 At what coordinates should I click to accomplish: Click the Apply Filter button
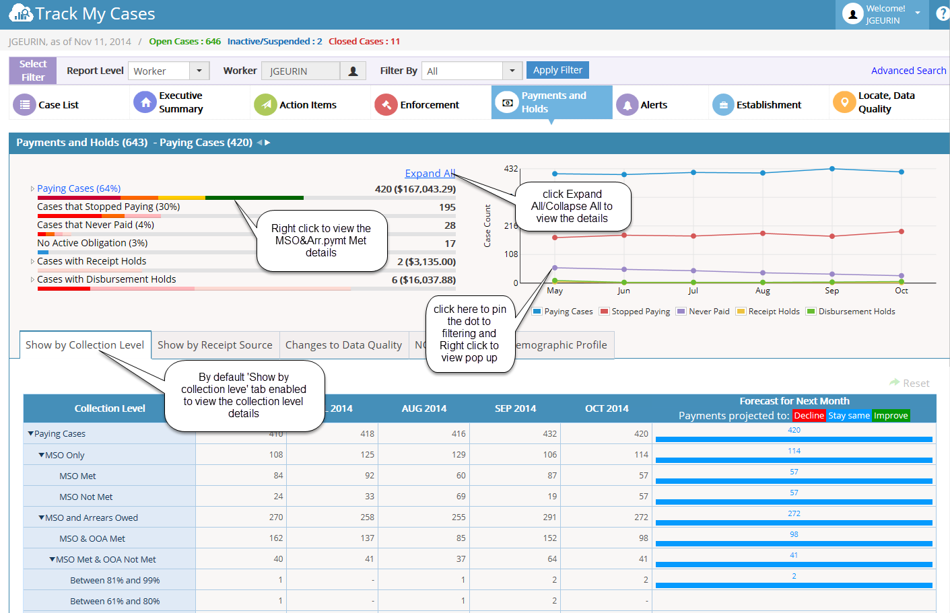point(557,70)
